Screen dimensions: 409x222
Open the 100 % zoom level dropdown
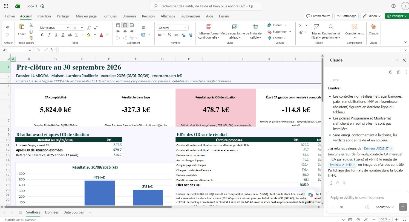[x=385, y=219]
